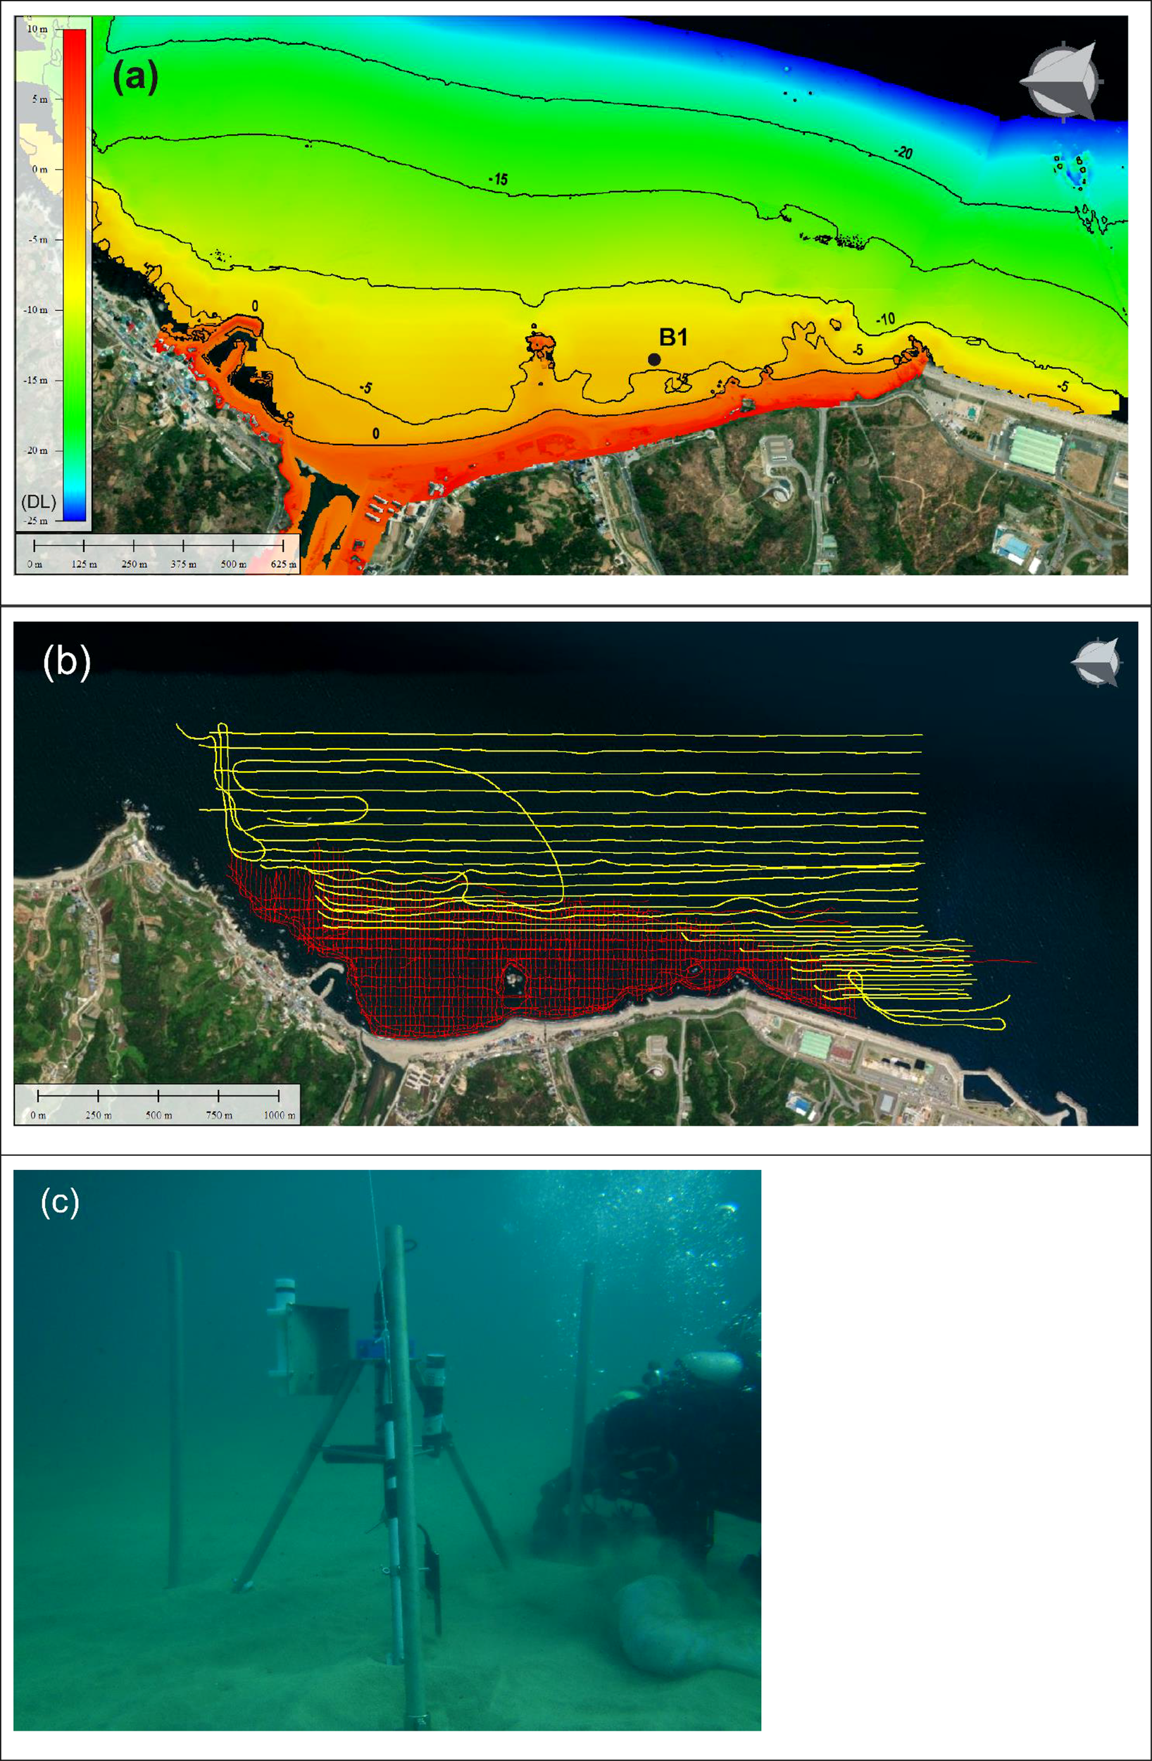Select the "B1" text label
This screenshot has width=1152, height=1761.
click(673, 337)
